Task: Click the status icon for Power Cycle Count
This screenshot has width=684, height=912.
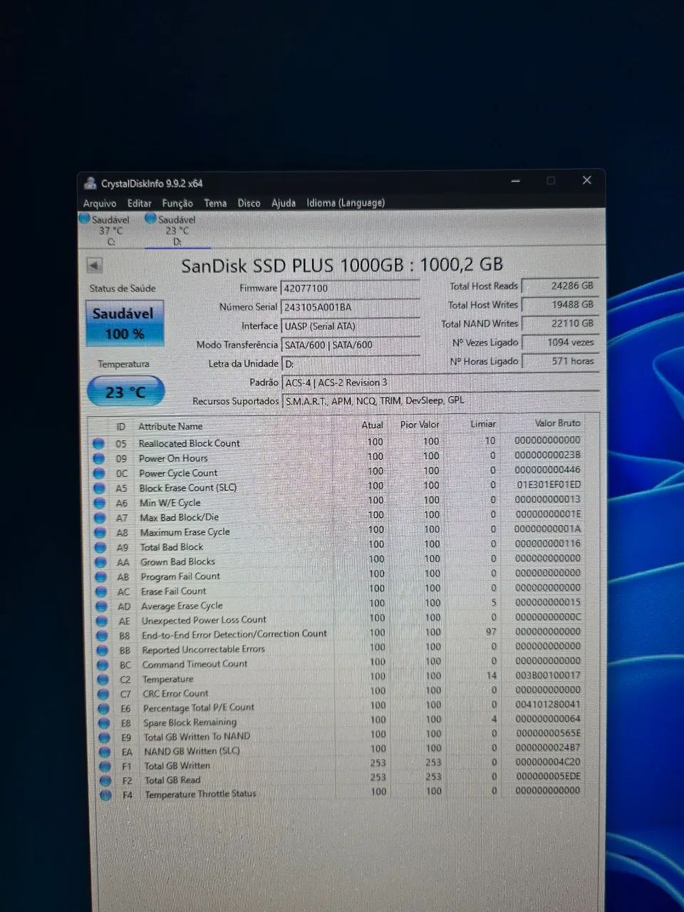Action: [99, 473]
